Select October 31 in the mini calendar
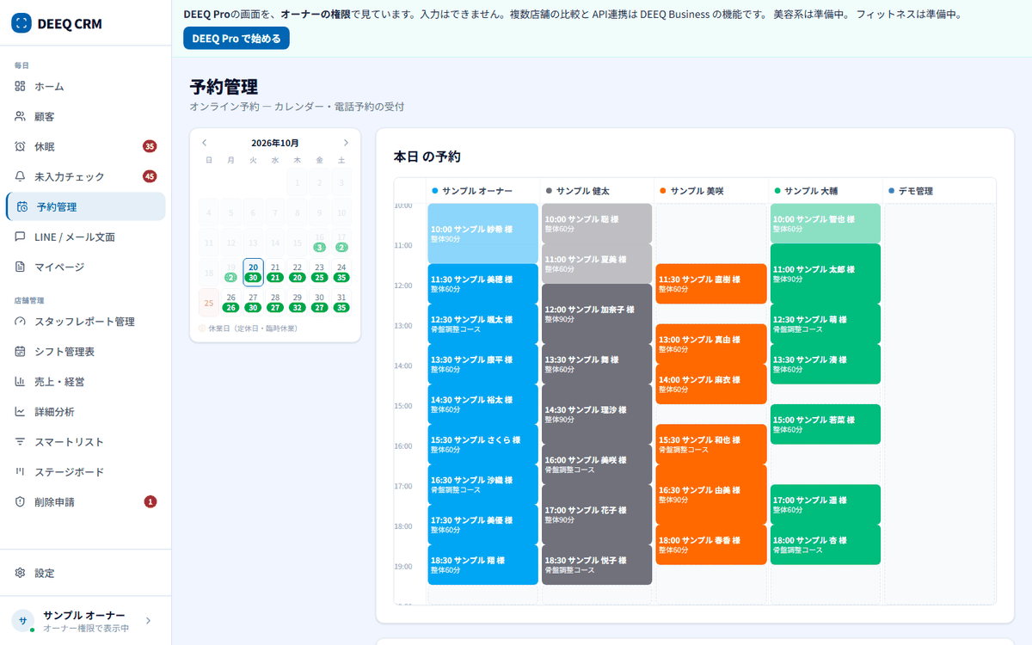 (x=341, y=301)
